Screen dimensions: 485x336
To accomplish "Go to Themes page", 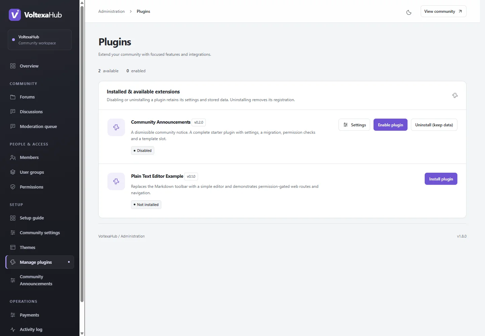I will pos(40,247).
